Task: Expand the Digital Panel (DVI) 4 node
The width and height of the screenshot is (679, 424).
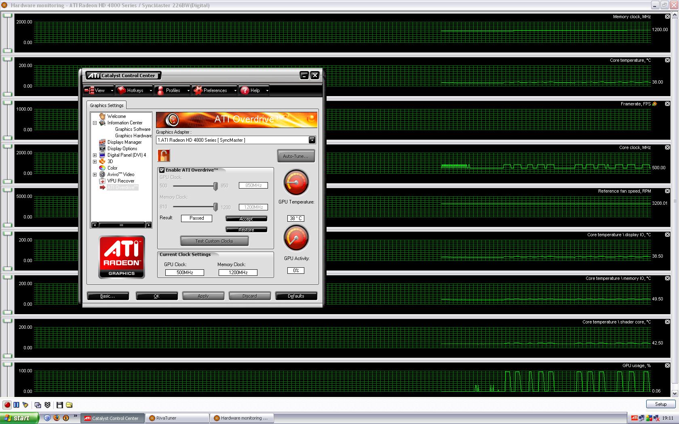Action: pyautogui.click(x=95, y=155)
